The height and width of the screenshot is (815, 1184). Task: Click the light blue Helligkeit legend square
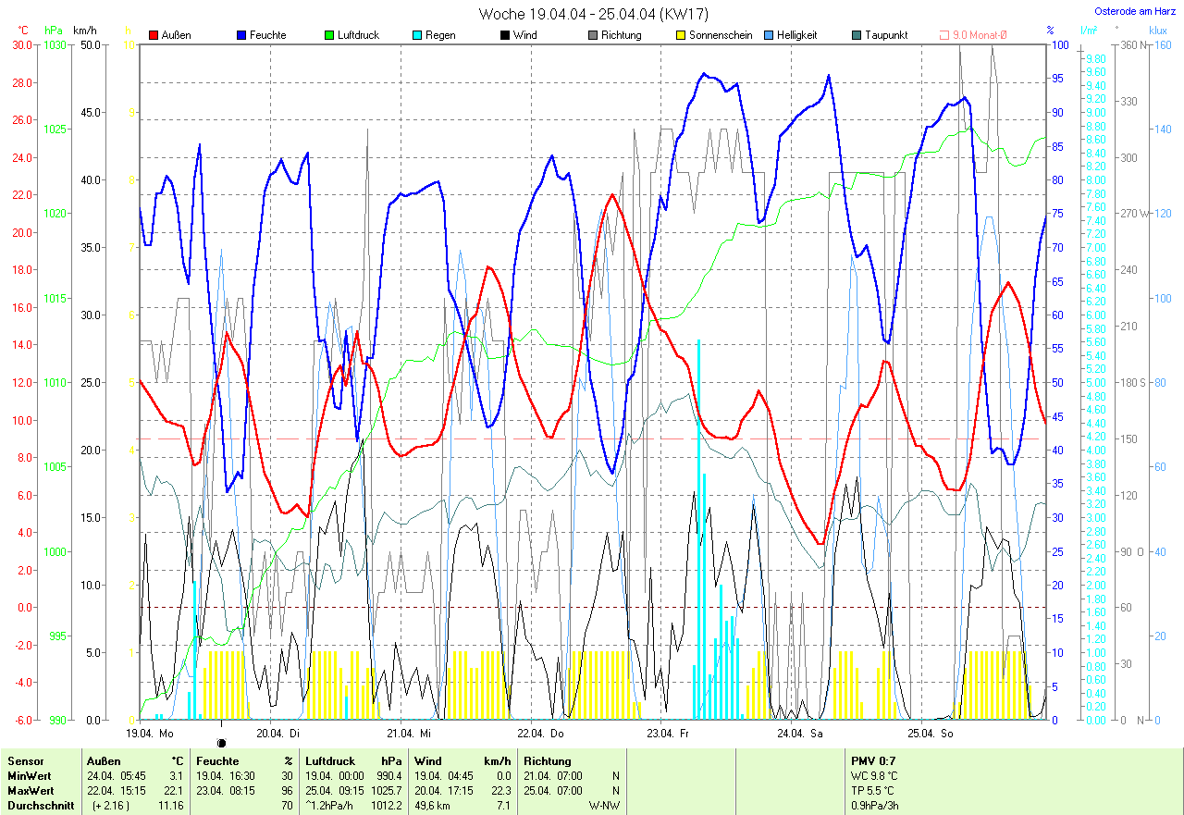tap(769, 35)
